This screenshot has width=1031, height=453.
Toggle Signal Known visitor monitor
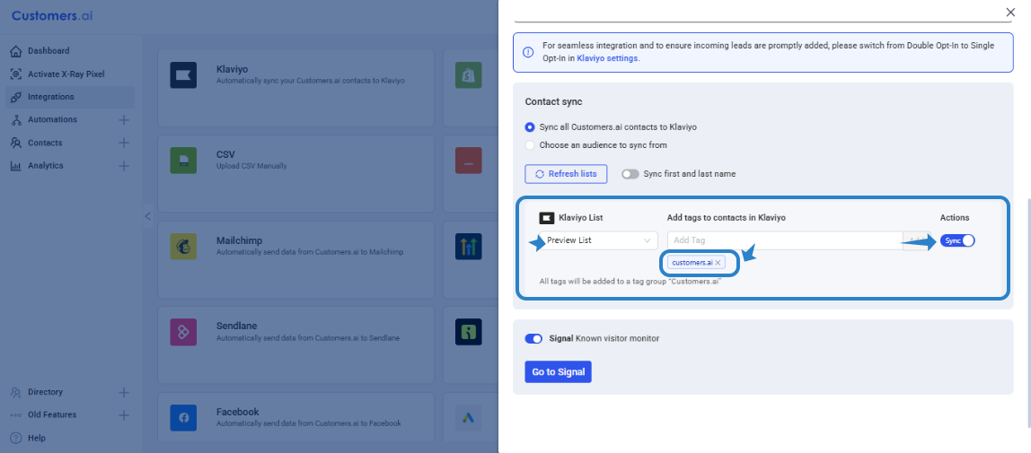[533, 339]
